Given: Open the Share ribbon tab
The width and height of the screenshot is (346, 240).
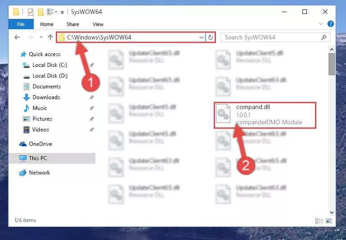Looking at the screenshot, I should pos(72,24).
